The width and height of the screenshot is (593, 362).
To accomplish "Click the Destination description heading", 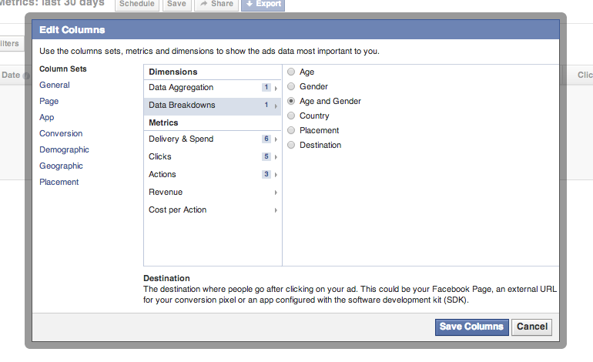I will coord(166,278).
